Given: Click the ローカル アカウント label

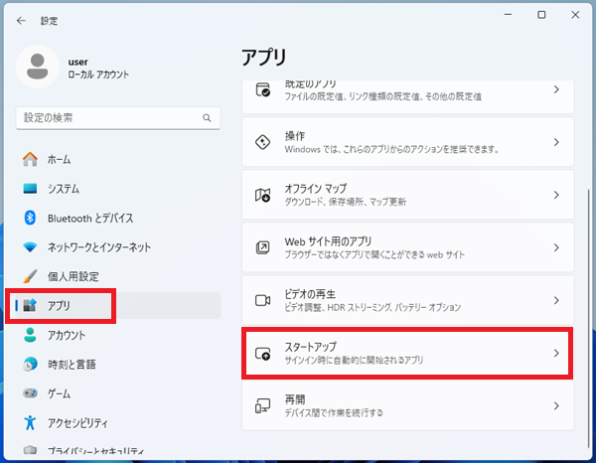Looking at the screenshot, I should pyautogui.click(x=98, y=75).
